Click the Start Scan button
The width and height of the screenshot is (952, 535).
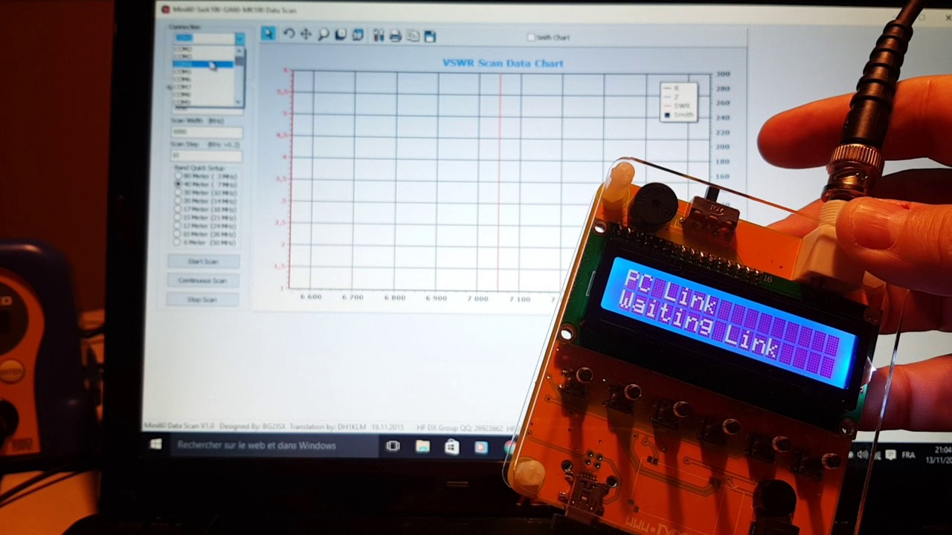pos(203,262)
